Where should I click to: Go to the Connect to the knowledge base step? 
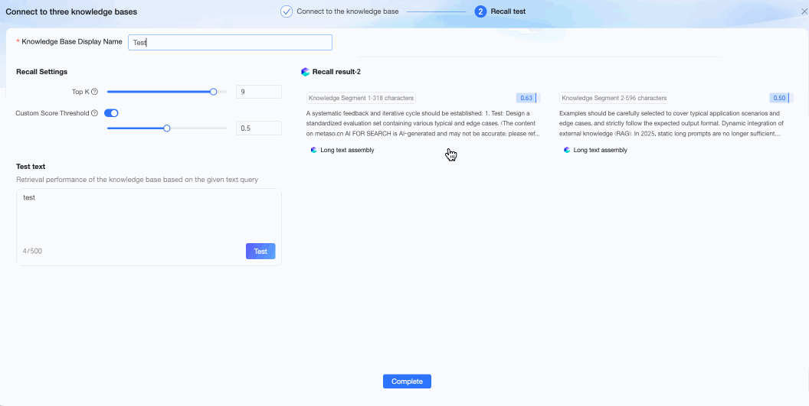347,11
